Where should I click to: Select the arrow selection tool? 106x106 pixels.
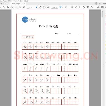tap(36, 7)
